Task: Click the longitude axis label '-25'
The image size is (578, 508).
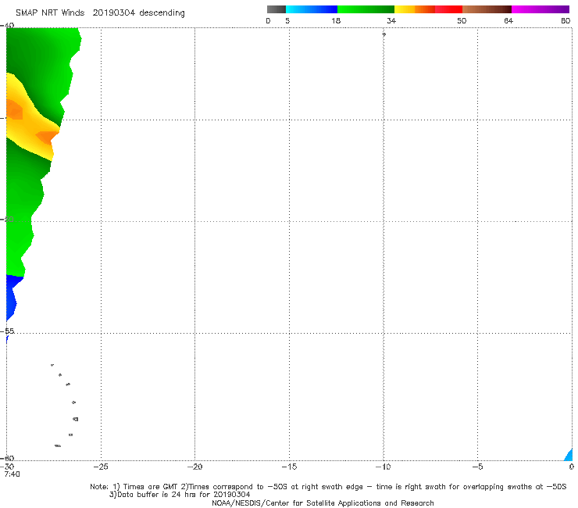Action: pyautogui.click(x=101, y=467)
